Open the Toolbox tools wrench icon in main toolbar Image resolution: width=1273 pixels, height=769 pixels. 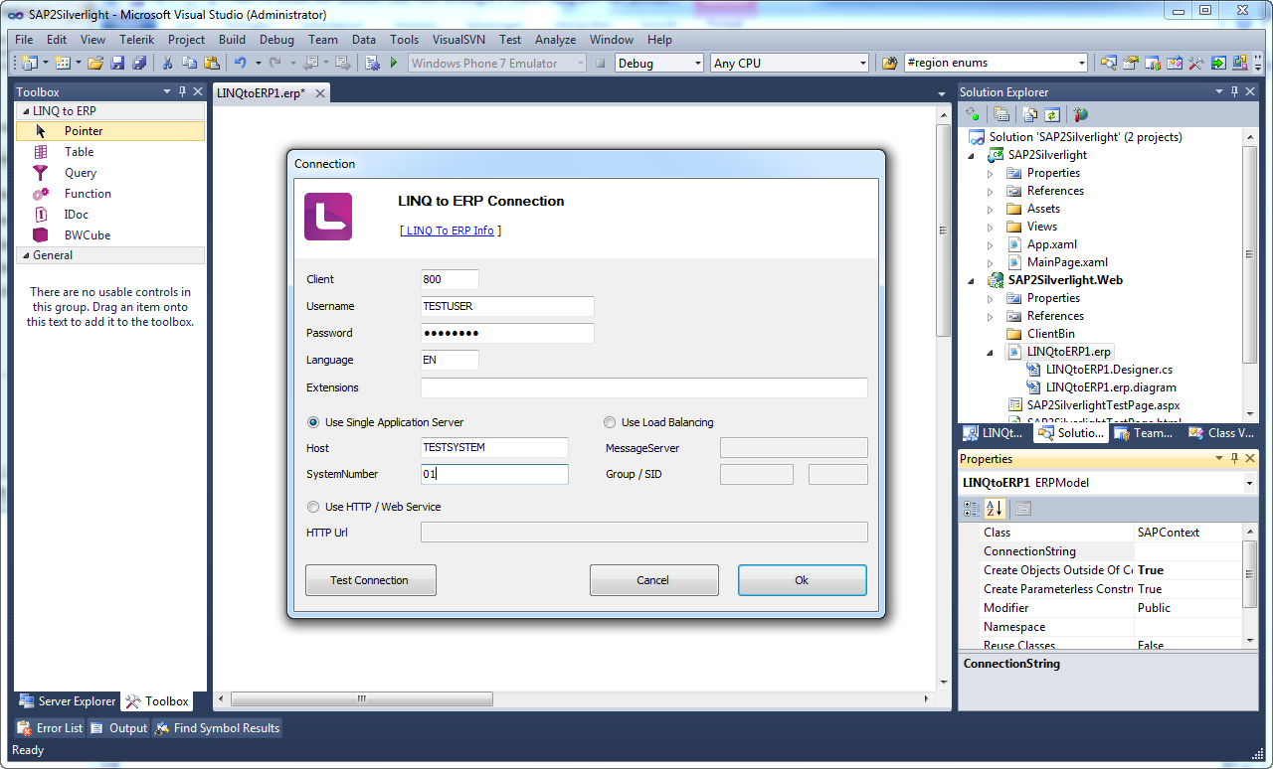(x=1195, y=63)
